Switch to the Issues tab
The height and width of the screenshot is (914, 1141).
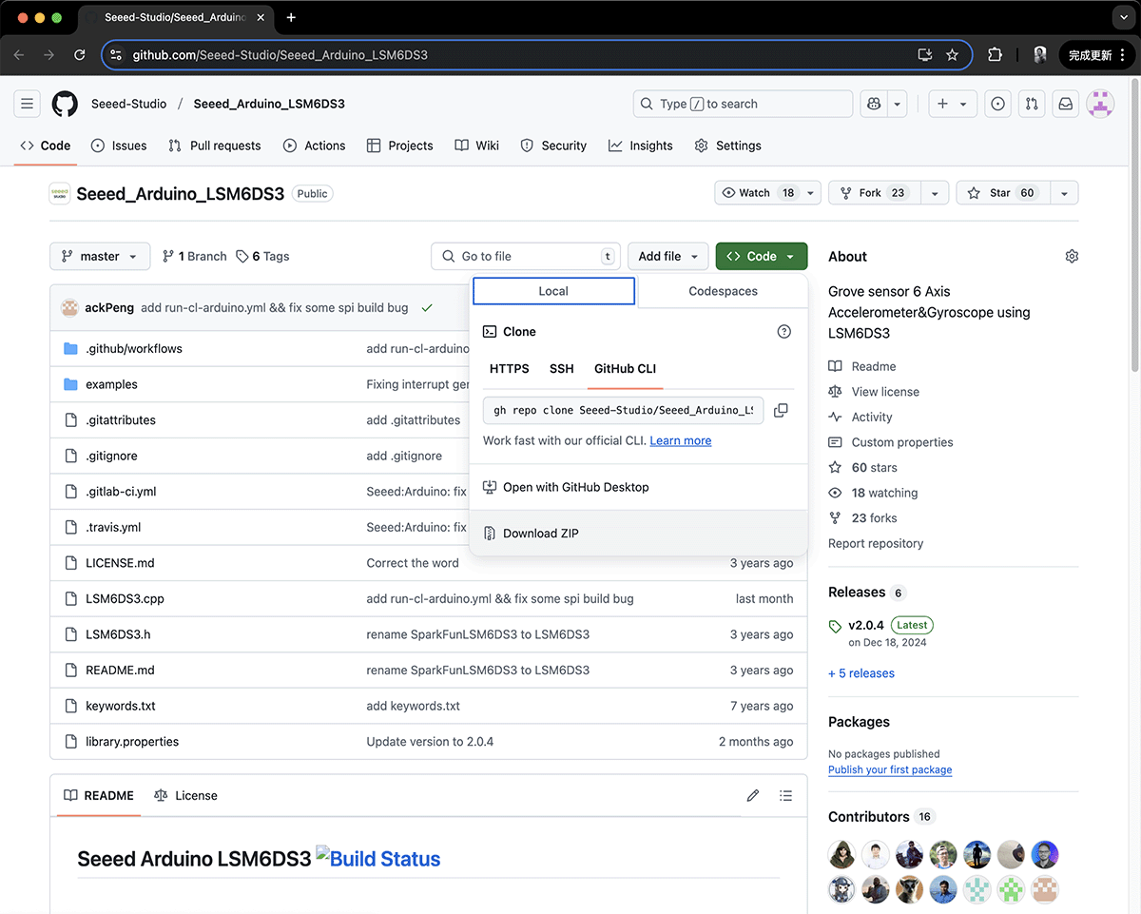pyautogui.click(x=119, y=146)
